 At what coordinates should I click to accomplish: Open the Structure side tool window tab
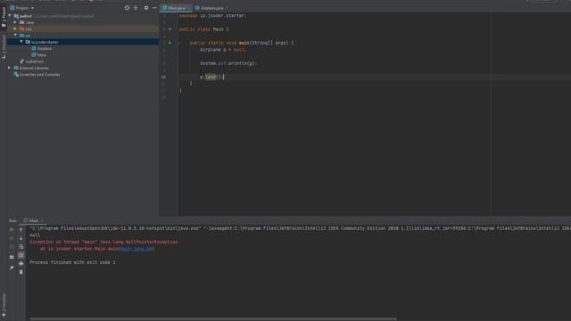pyautogui.click(x=4, y=46)
